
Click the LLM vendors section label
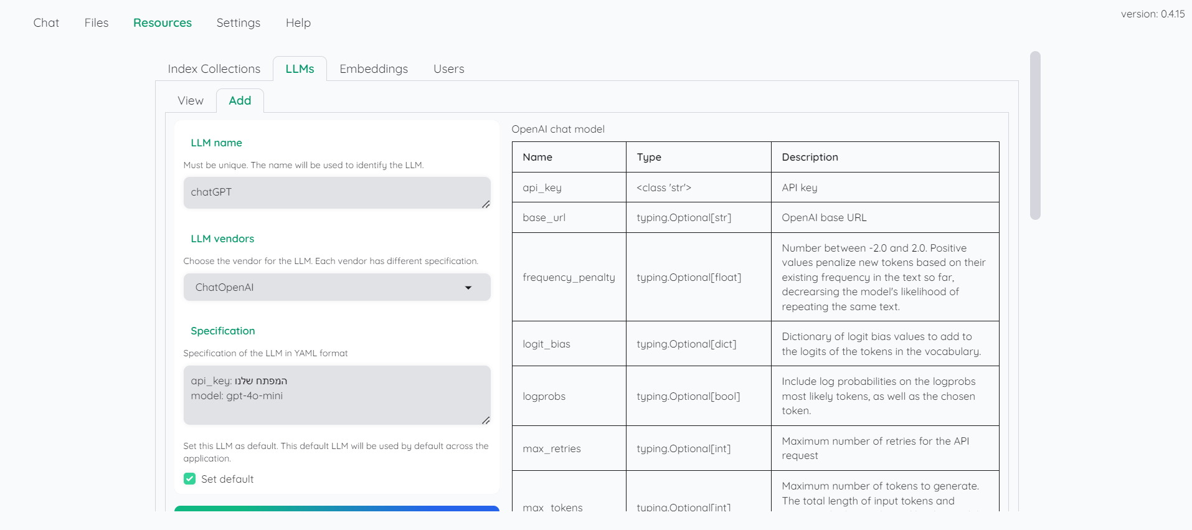pos(222,239)
